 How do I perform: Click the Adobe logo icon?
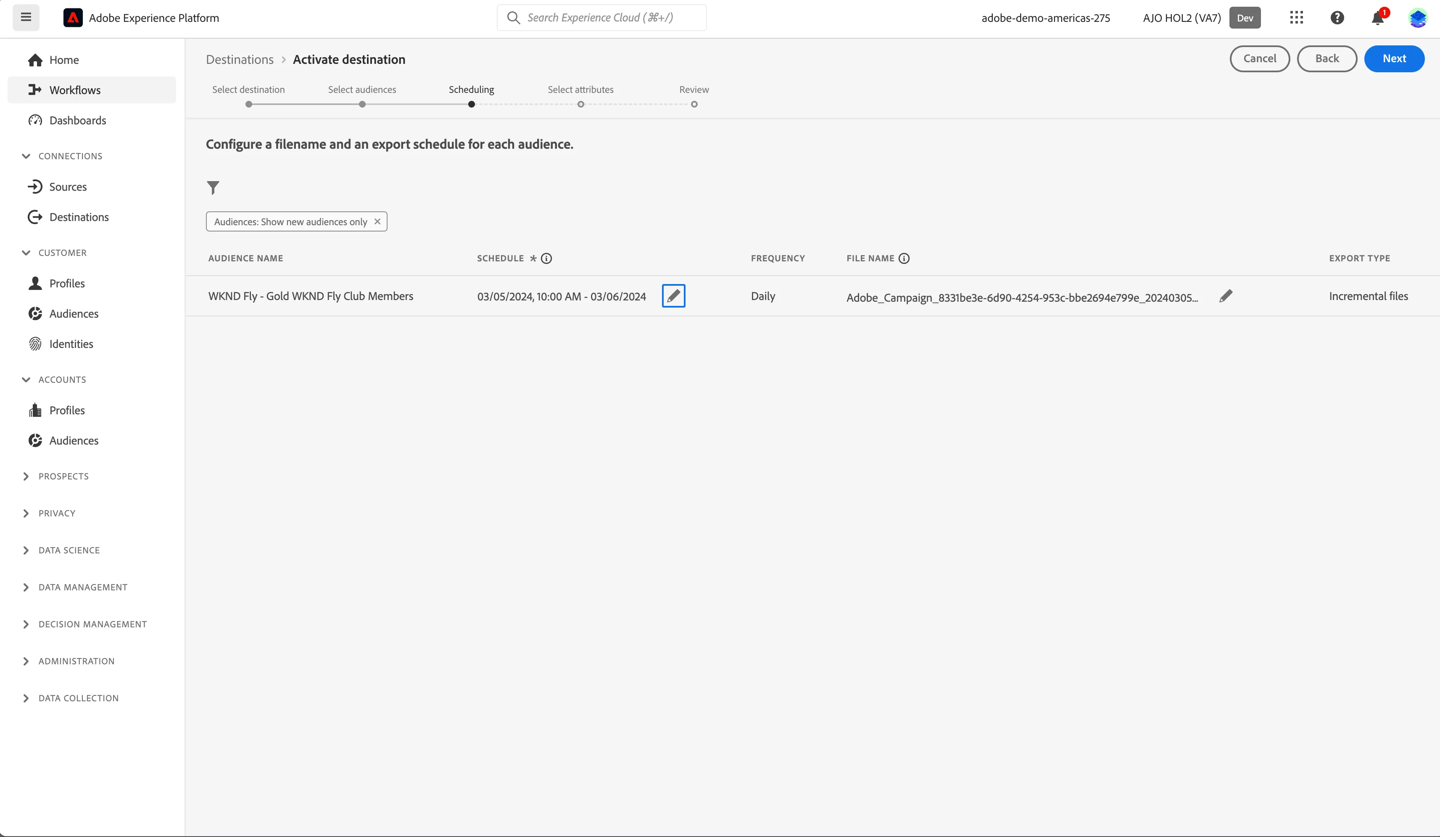(x=73, y=18)
